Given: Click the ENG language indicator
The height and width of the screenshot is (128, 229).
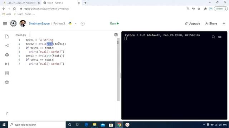Looking at the screenshot, I should pyautogui.click(x=225, y=125).
